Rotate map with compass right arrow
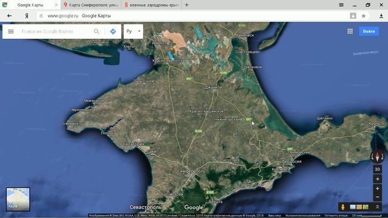 383,156
